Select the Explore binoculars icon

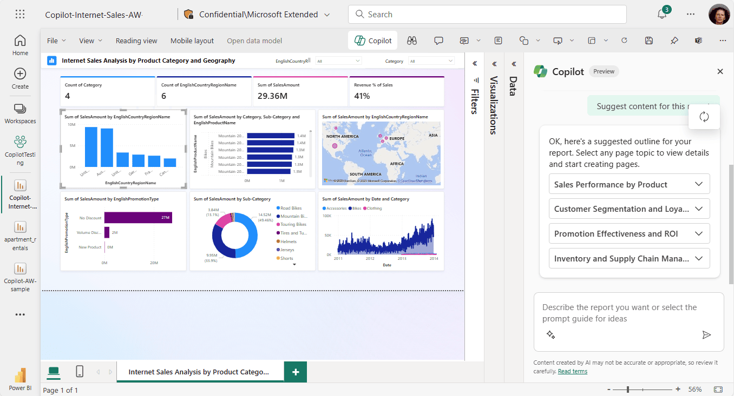[411, 40]
